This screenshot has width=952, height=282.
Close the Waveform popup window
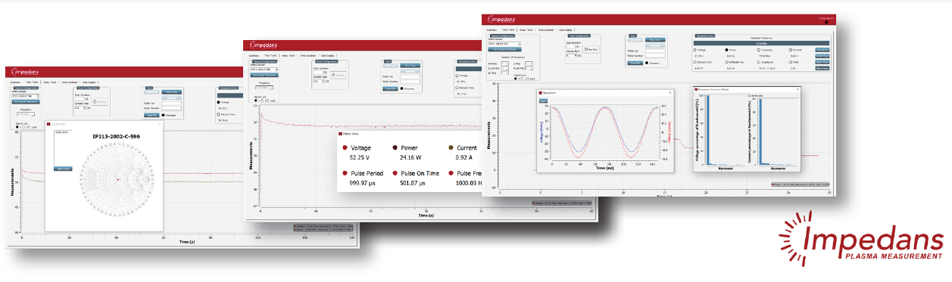[x=670, y=92]
